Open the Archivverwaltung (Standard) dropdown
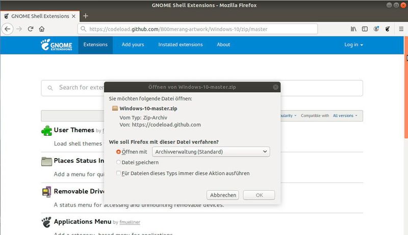408x235 pixels. point(211,152)
